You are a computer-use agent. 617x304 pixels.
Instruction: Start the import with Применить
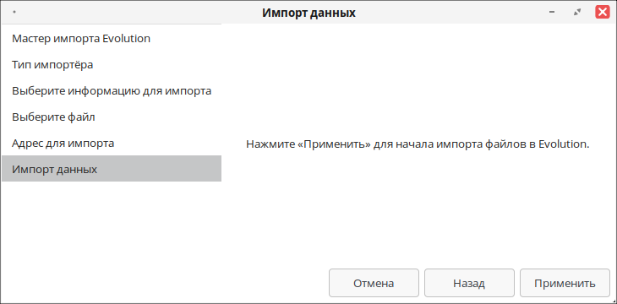[x=565, y=283]
